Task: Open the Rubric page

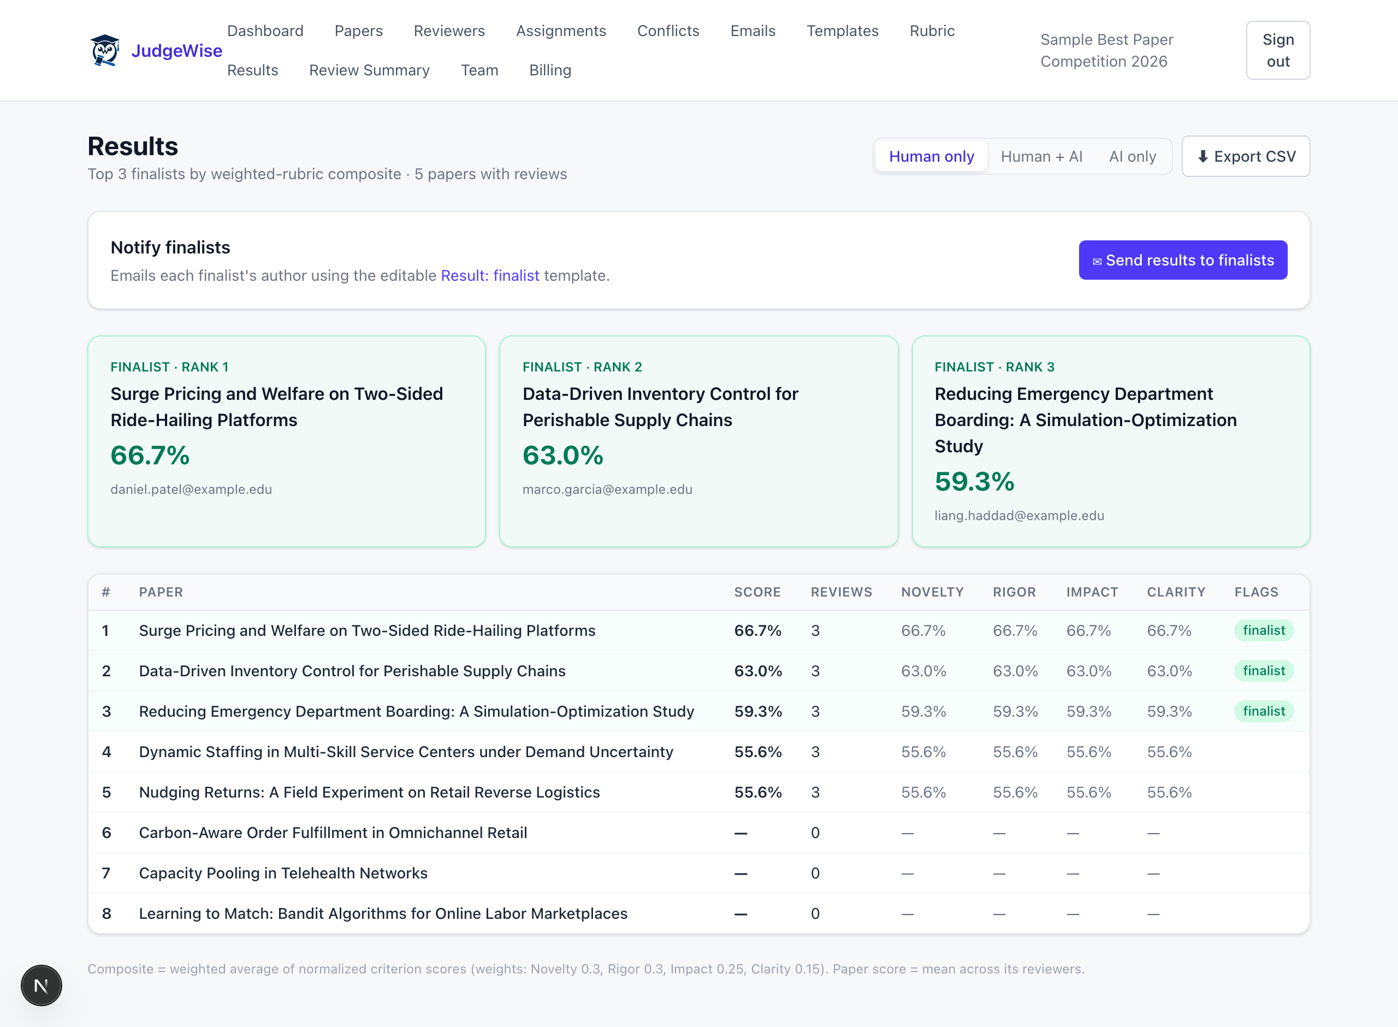Action: [932, 31]
